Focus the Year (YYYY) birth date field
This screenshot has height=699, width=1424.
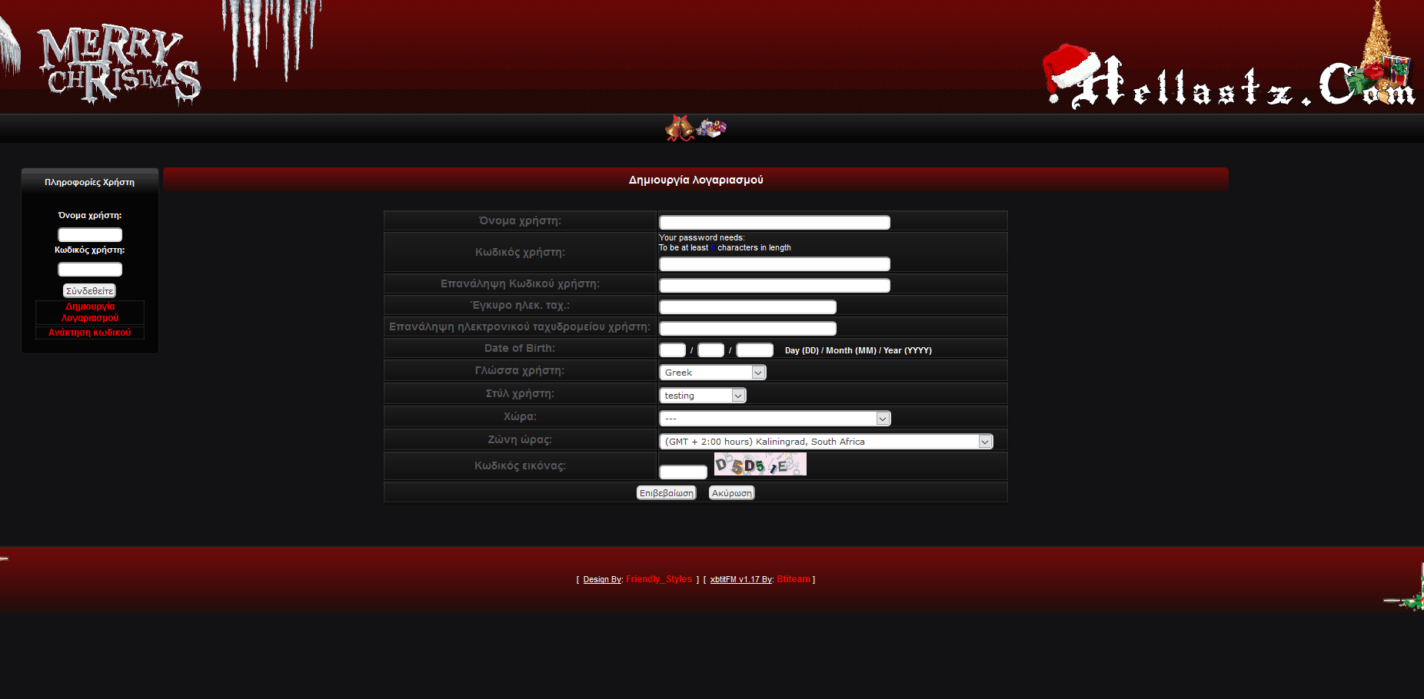pyautogui.click(x=755, y=350)
